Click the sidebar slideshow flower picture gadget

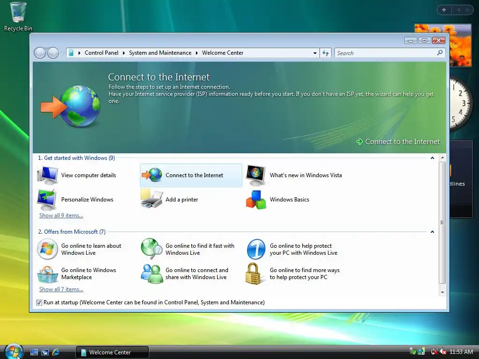point(460,45)
